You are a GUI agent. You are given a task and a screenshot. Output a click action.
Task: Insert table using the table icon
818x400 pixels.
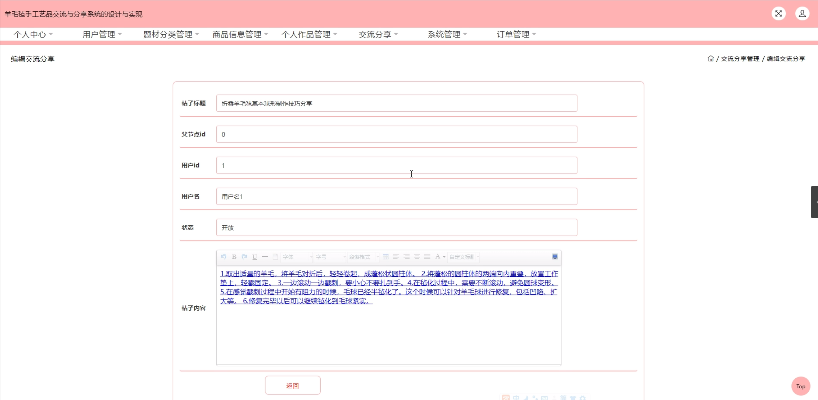(386, 257)
